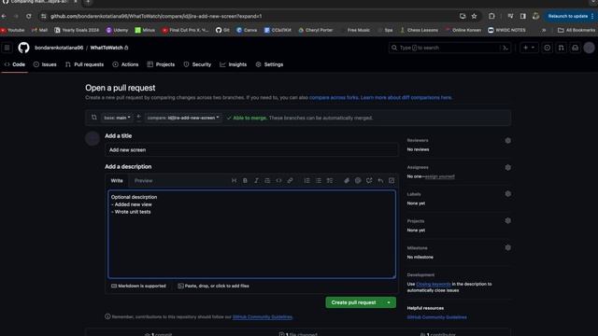The width and height of the screenshot is (598, 336).
Task: Toggle the browser side panel
Action: click(523, 16)
